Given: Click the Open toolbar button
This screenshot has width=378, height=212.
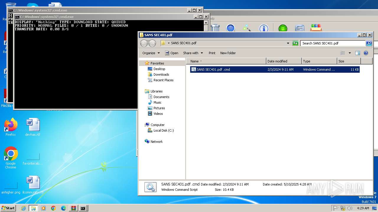Looking at the screenshot, I should click(172, 53).
